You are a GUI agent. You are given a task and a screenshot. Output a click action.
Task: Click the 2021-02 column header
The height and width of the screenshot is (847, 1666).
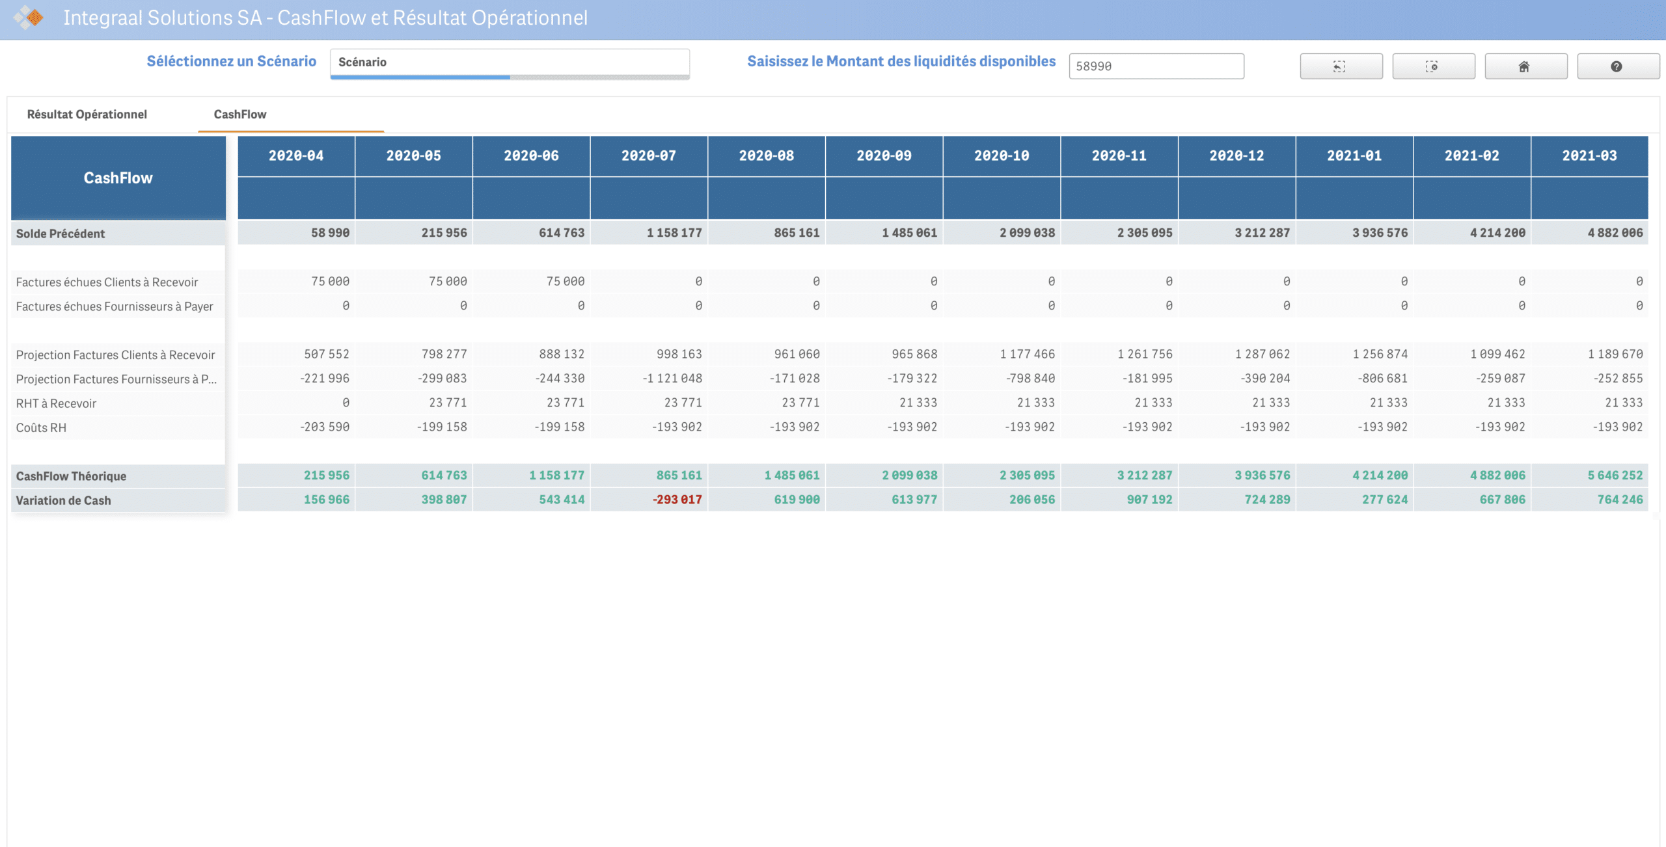coord(1472,156)
